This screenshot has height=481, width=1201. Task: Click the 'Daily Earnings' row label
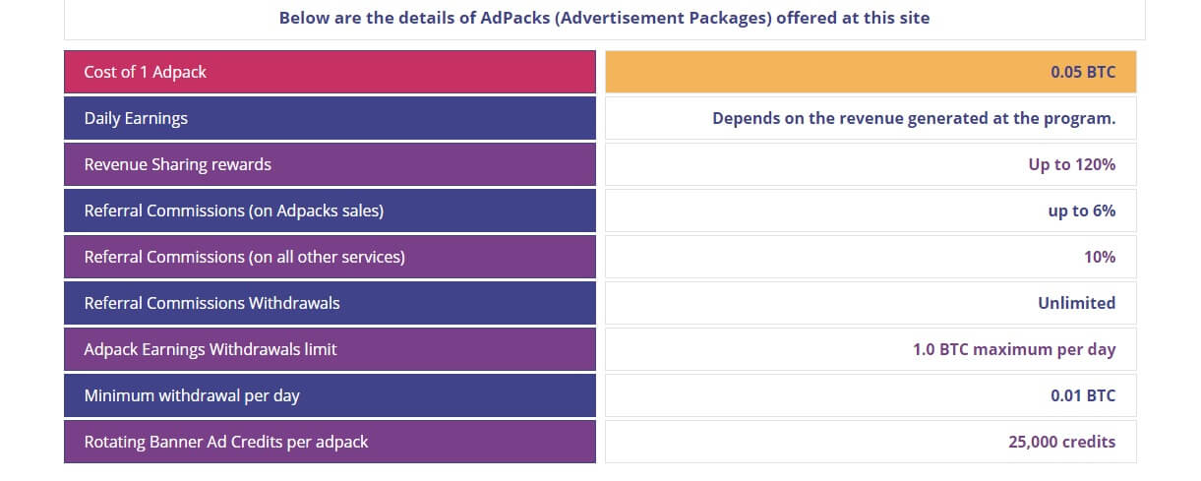[136, 119]
